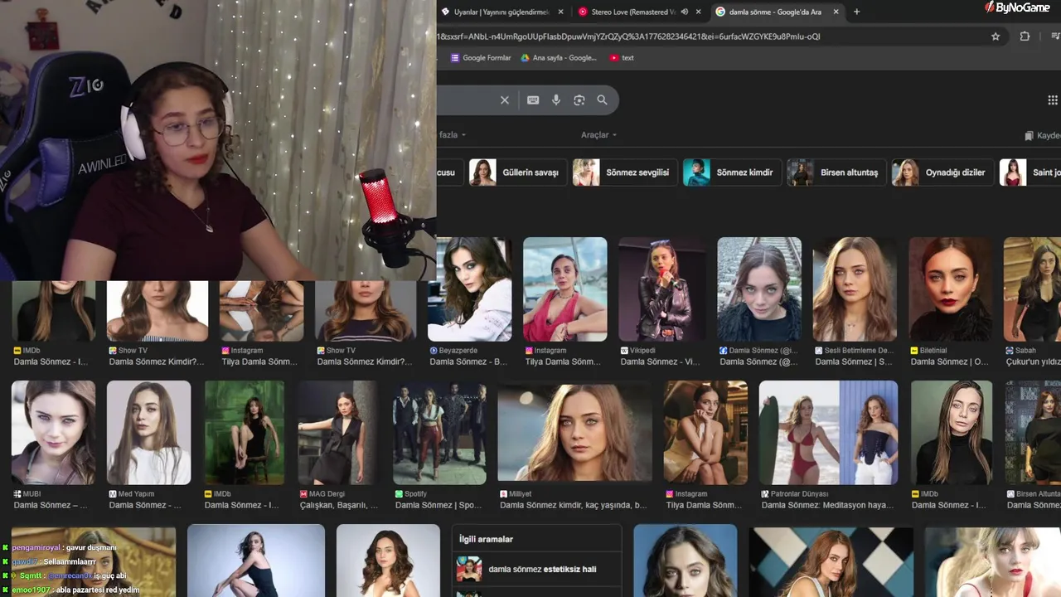Screen dimensions: 1061x597
Task: Select the Saint jo suggestion chip
Action: click(x=1030, y=172)
